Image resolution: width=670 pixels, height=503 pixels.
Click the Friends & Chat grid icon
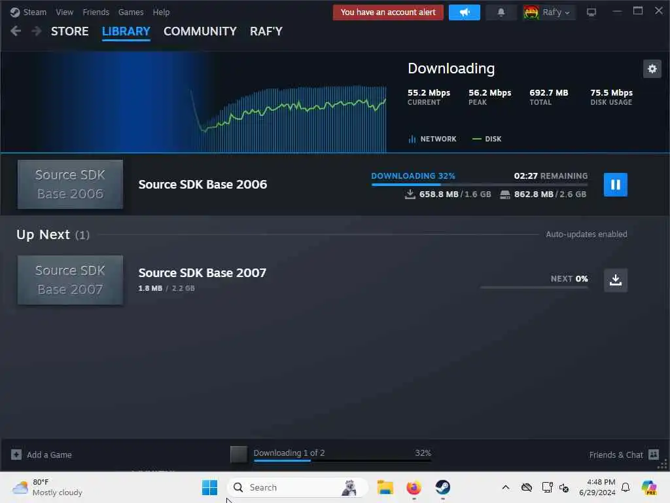pos(654,455)
